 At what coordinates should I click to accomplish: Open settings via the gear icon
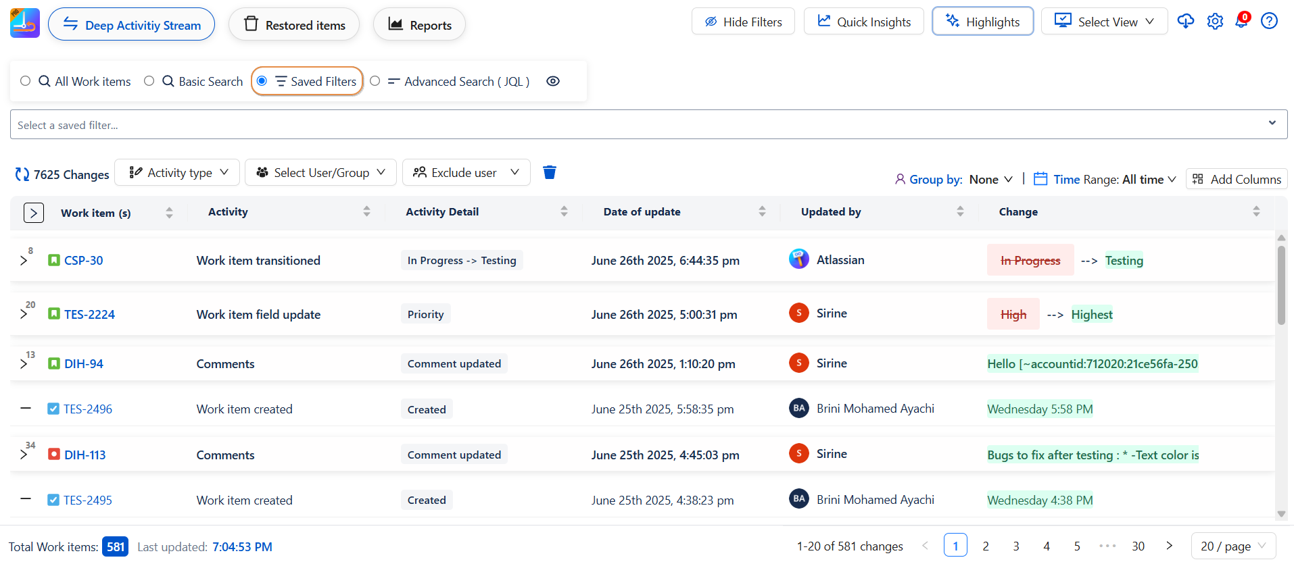1215,22
